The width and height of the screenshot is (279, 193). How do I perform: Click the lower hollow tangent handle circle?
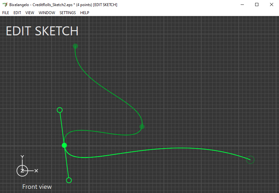(69, 180)
